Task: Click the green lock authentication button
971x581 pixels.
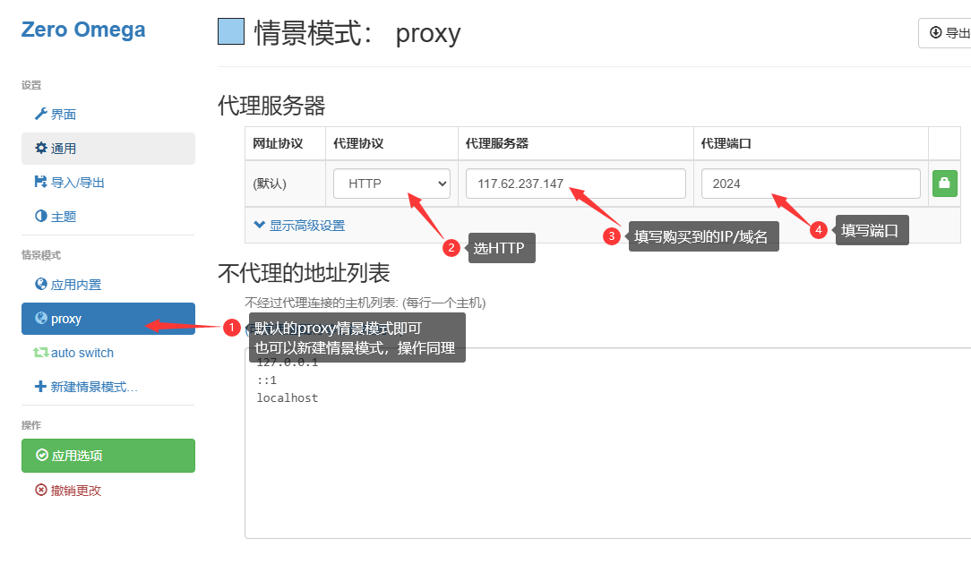Action: (944, 184)
